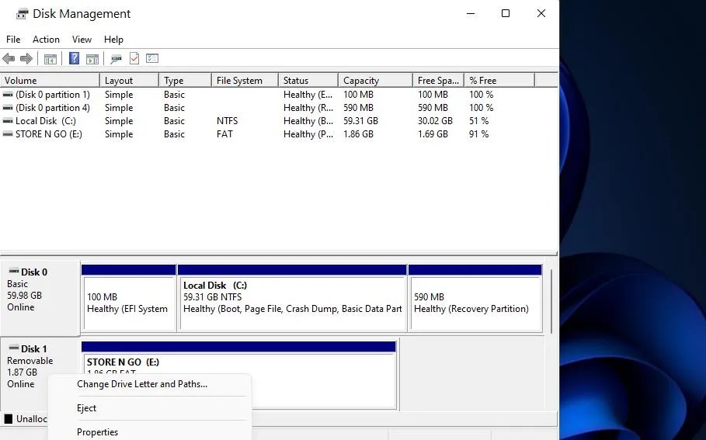Choose Eject from the context menu
Viewport: 706px width, 440px height.
tap(149, 408)
